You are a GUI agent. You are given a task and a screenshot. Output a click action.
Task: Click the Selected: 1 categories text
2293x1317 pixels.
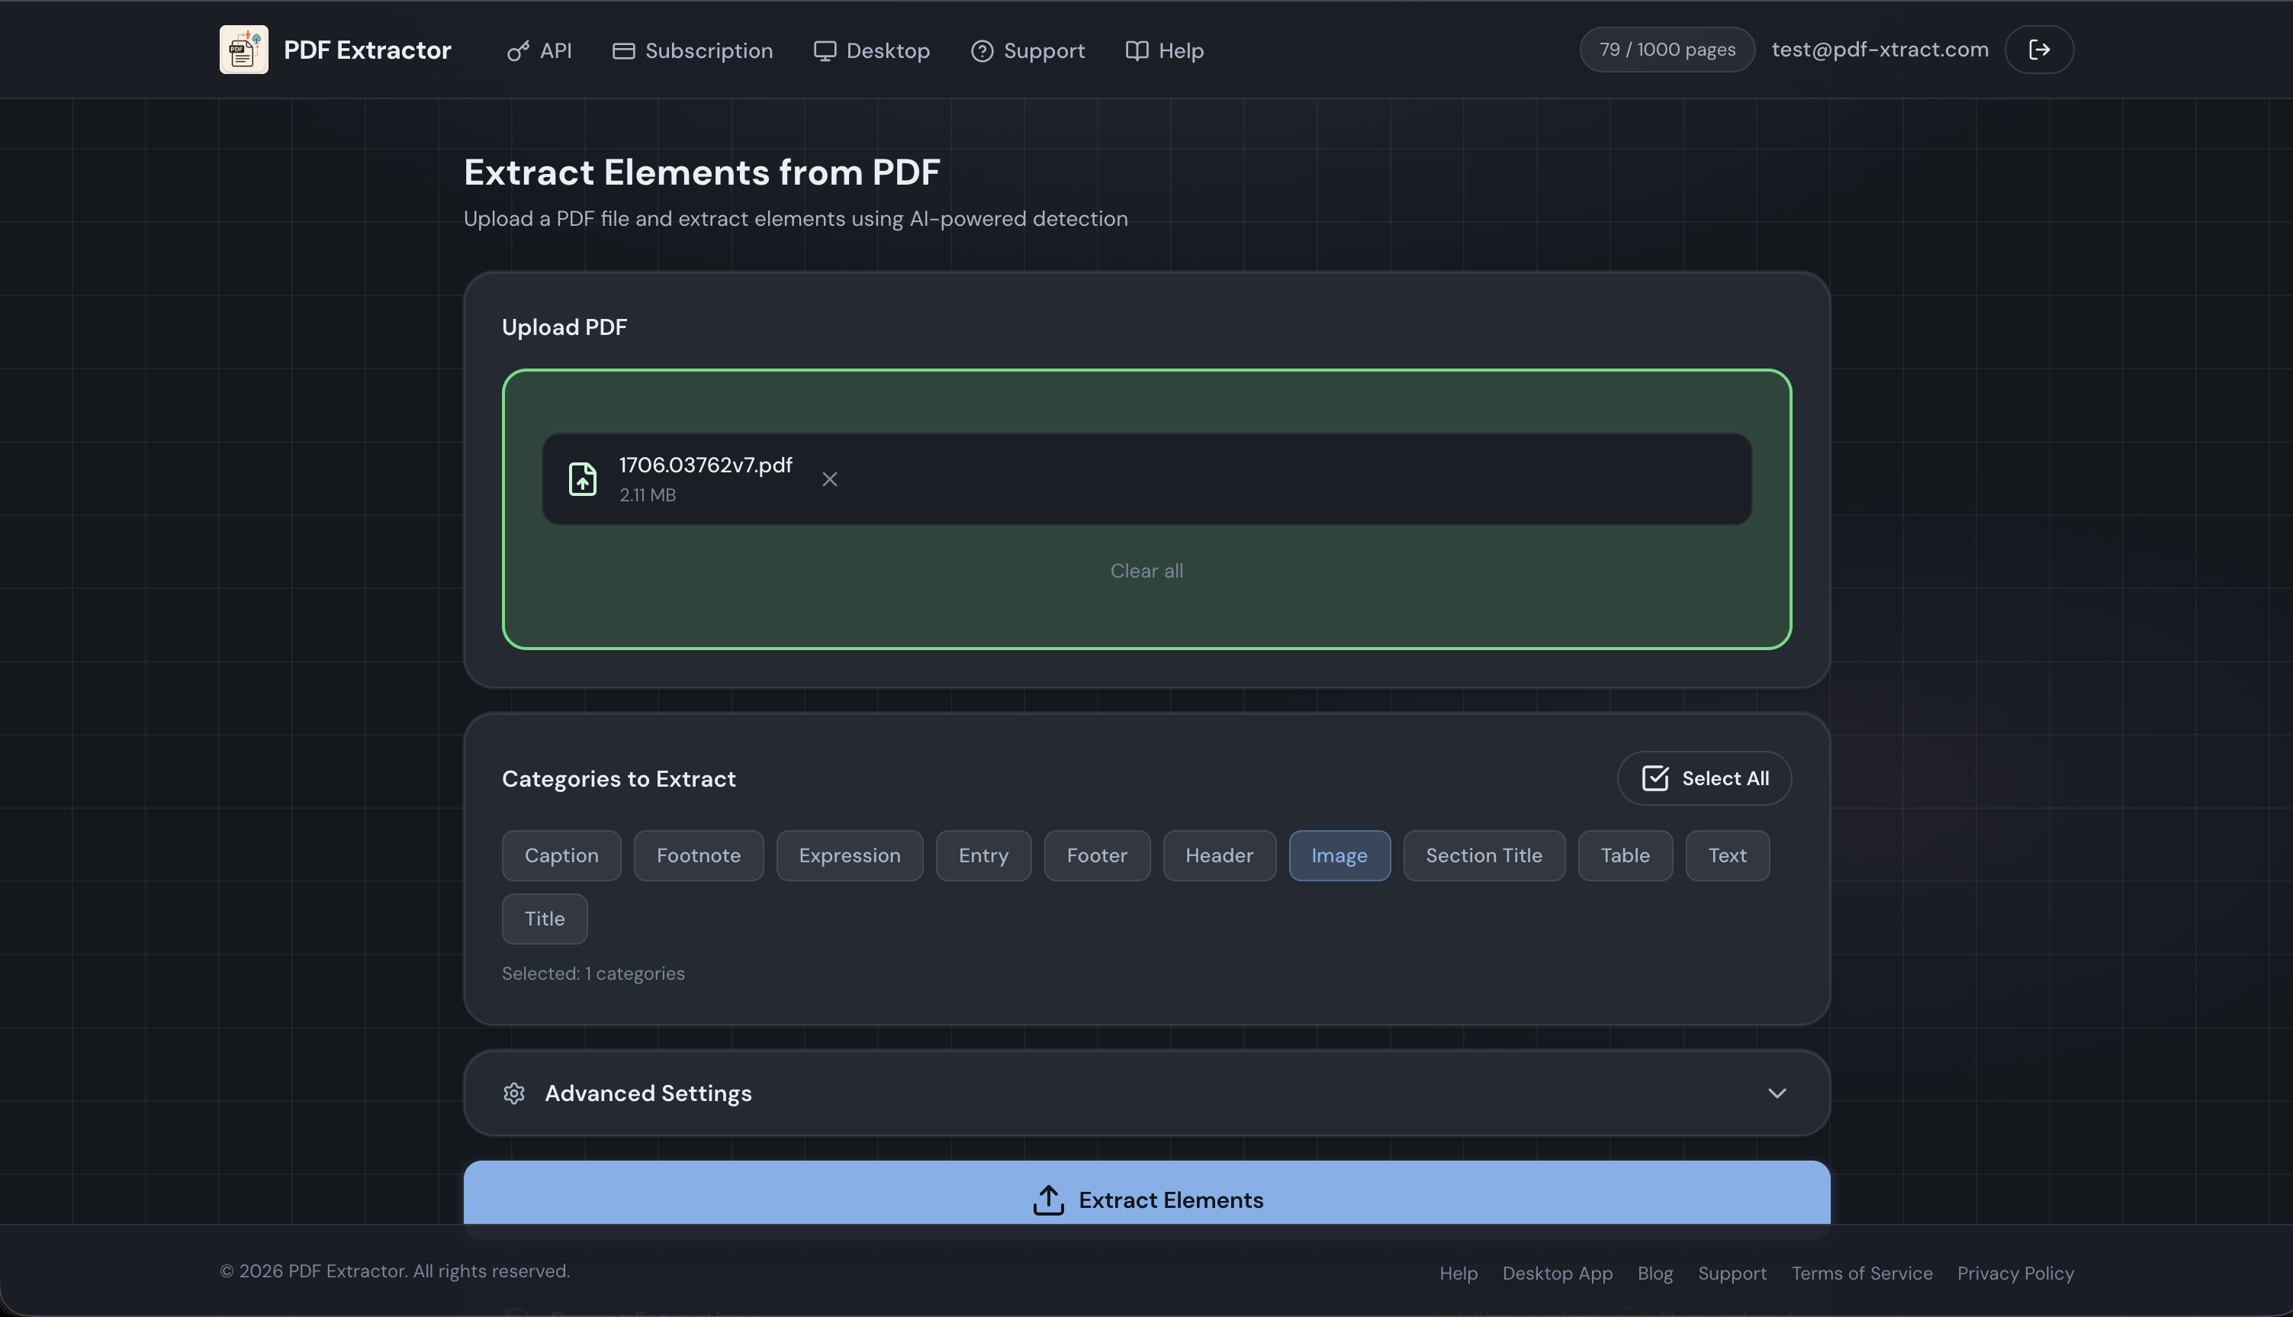tap(593, 974)
